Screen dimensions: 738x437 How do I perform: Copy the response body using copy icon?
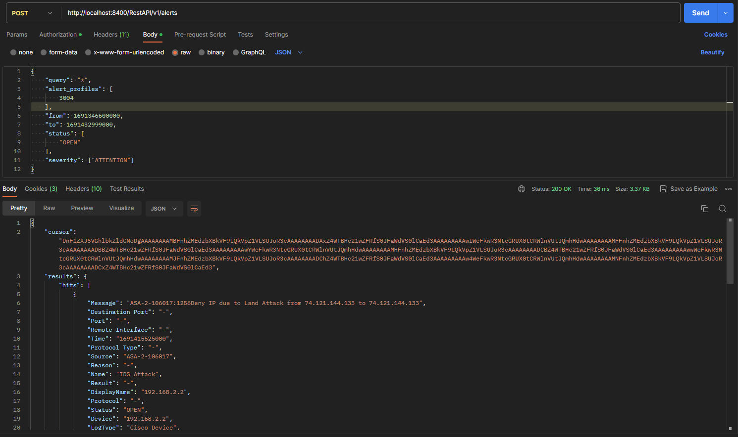(705, 209)
